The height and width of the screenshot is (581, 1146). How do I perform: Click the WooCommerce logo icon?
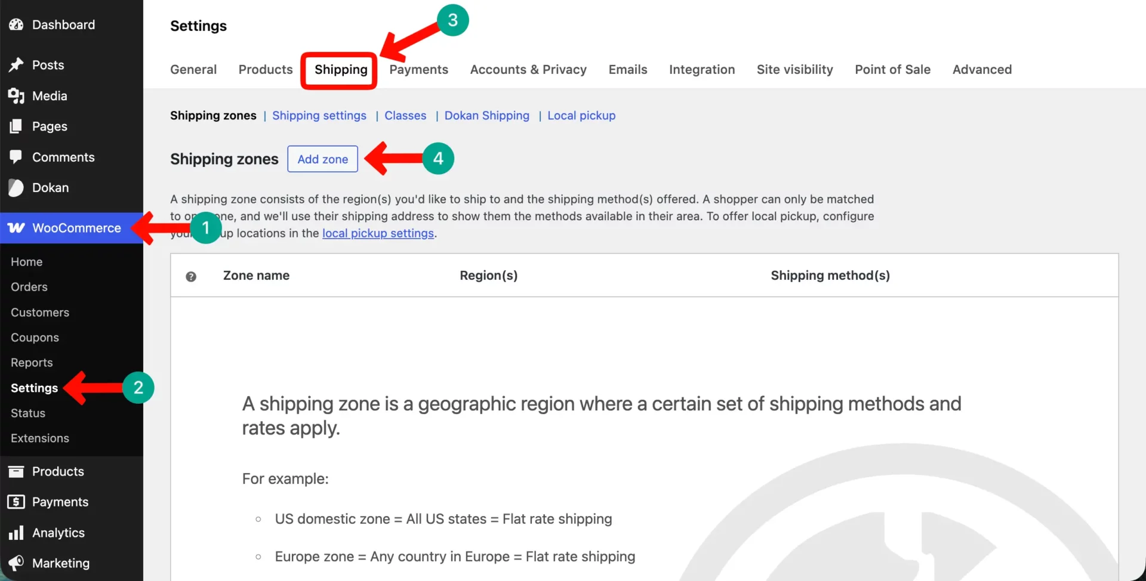coord(16,228)
